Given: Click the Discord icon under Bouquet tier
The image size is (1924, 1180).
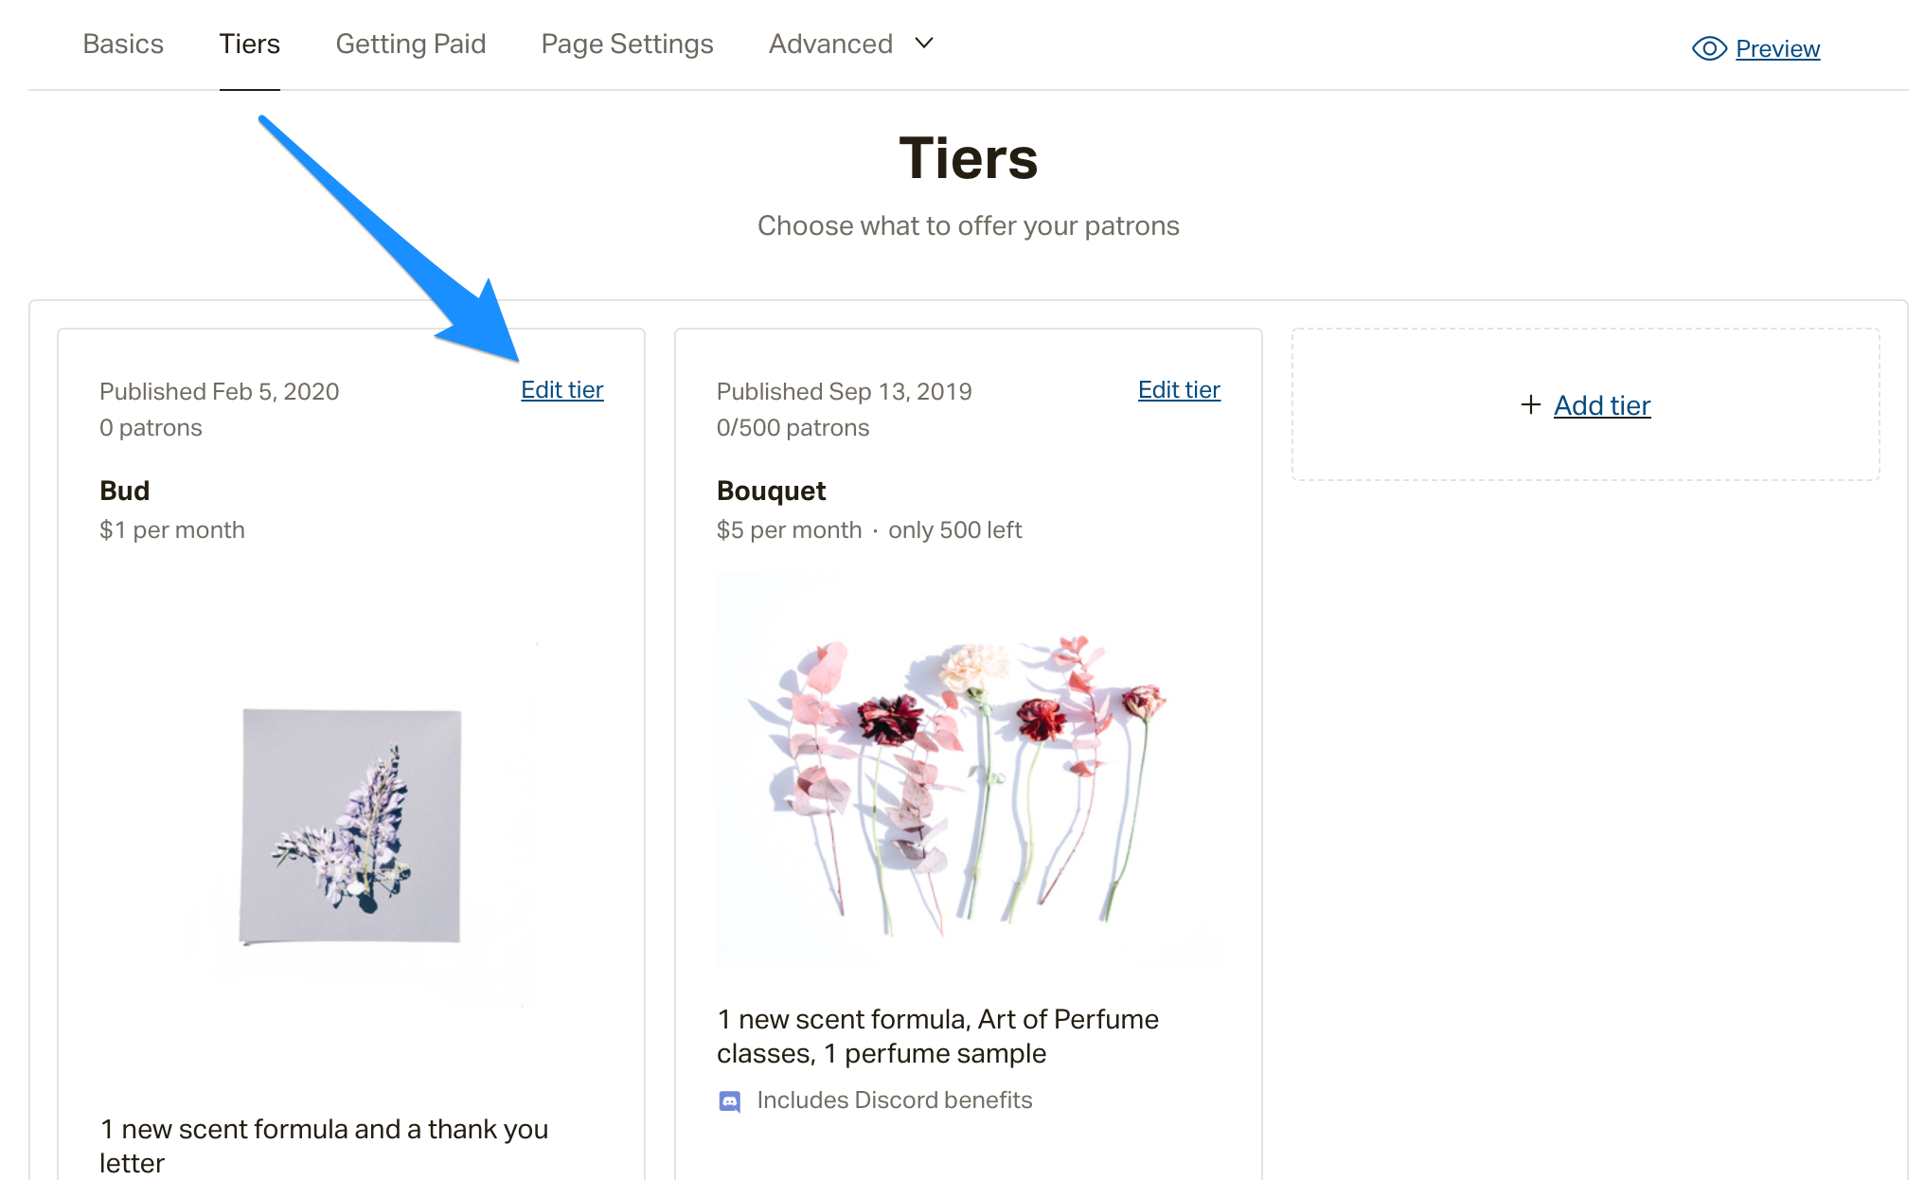Looking at the screenshot, I should point(729,1100).
